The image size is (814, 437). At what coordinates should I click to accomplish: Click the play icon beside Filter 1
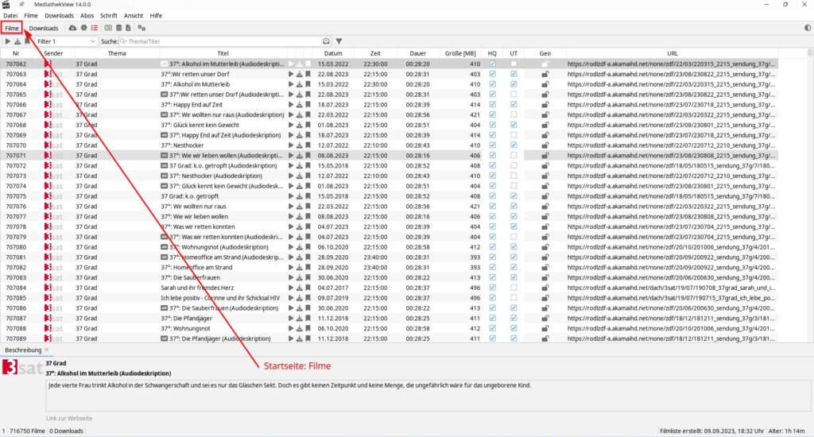[7, 41]
